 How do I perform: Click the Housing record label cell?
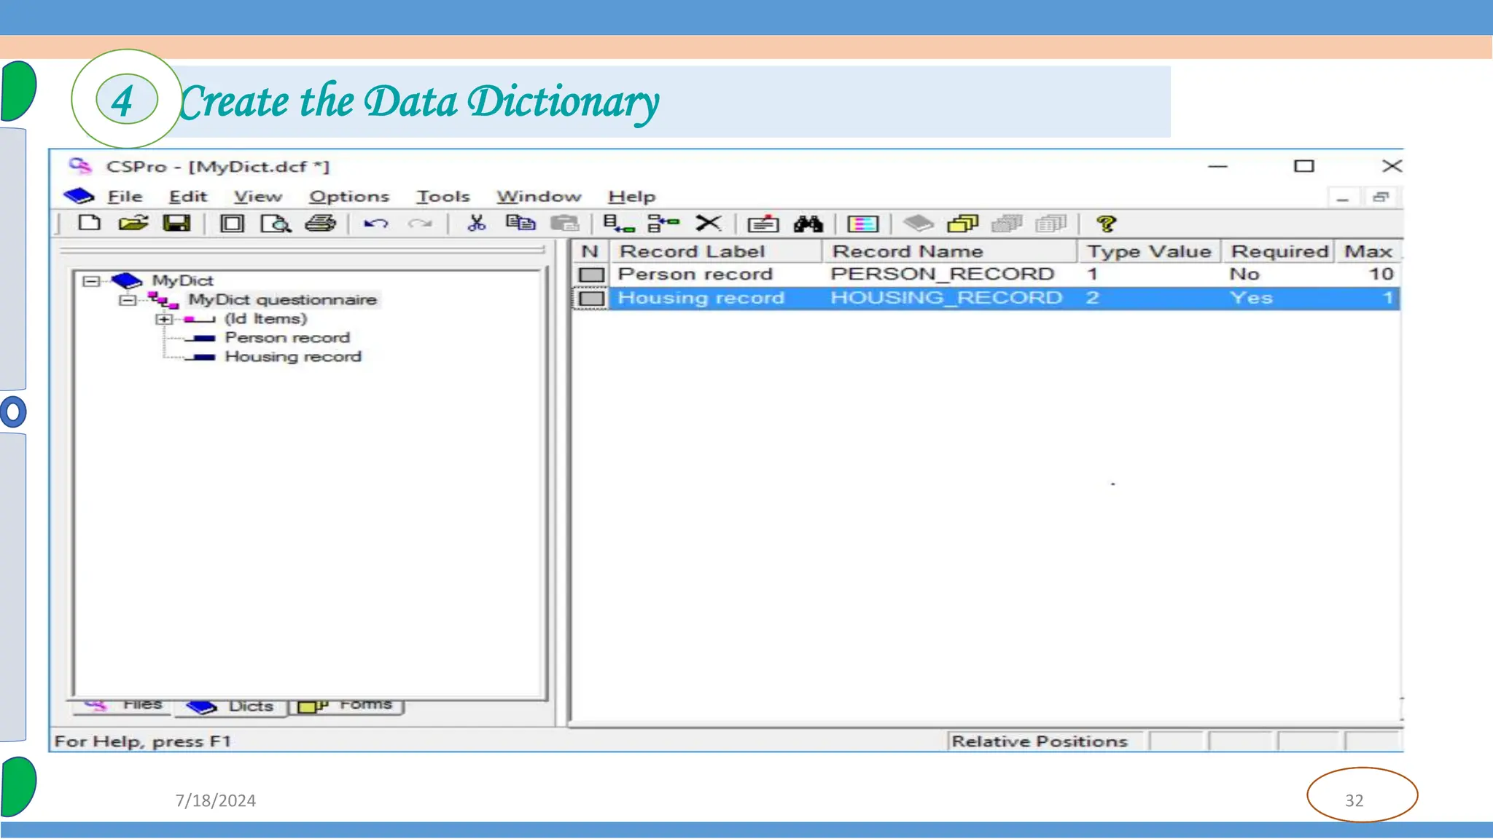click(x=701, y=297)
